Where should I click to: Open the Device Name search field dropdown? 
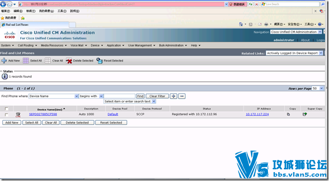(76, 96)
